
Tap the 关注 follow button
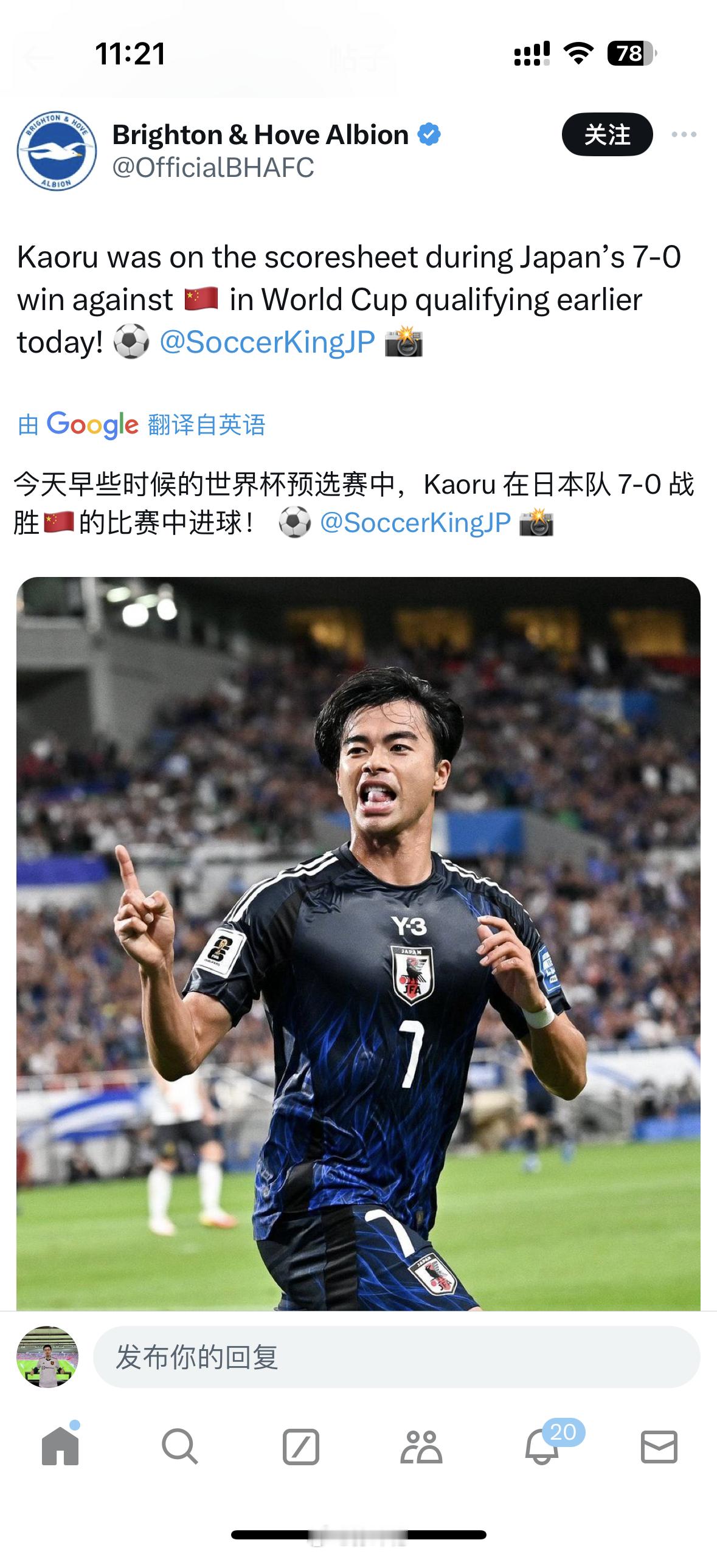(x=607, y=134)
